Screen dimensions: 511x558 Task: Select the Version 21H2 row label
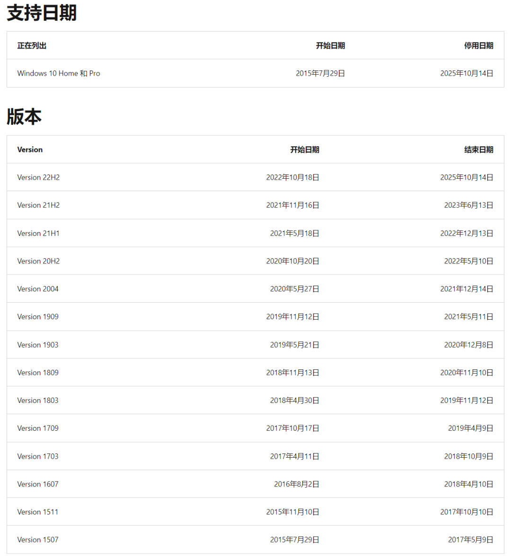coord(38,205)
